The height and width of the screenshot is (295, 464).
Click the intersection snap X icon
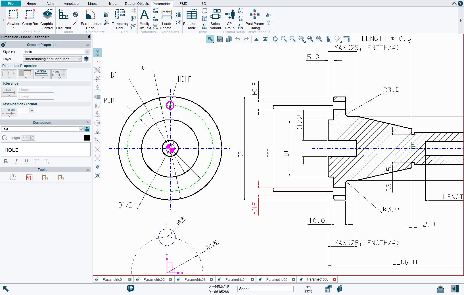(x=97, y=149)
